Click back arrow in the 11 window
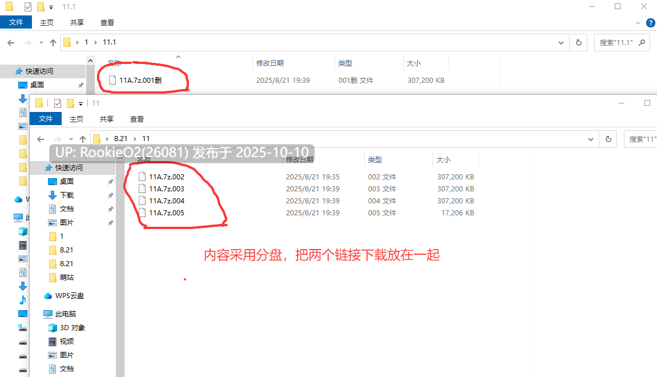This screenshot has width=657, height=377. [x=41, y=139]
